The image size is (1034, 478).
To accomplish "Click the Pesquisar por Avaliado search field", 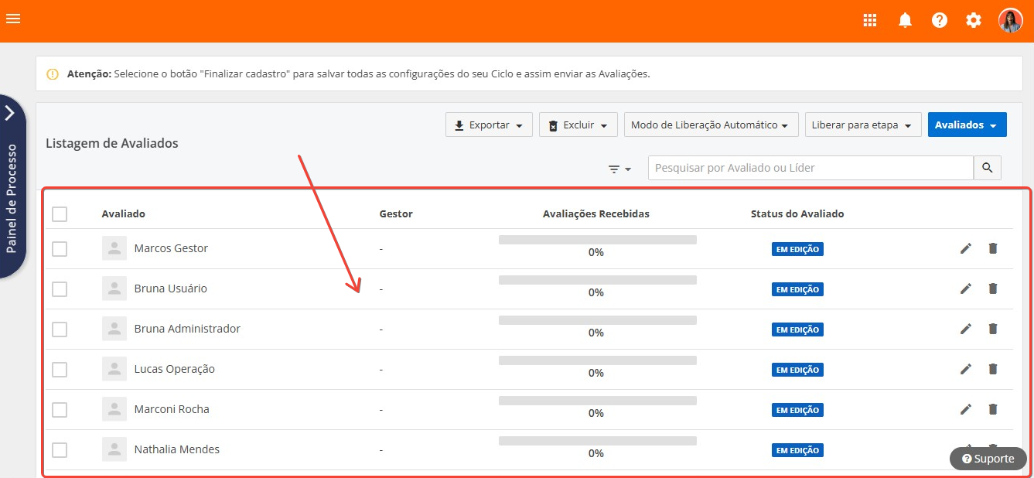I will coord(810,168).
